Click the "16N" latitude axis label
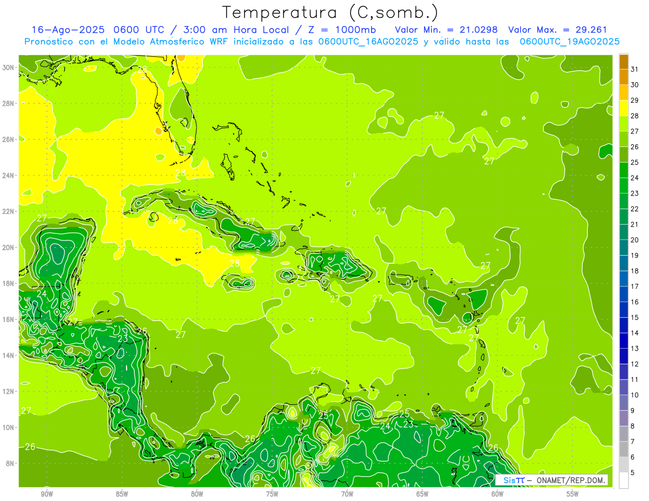 coord(9,319)
